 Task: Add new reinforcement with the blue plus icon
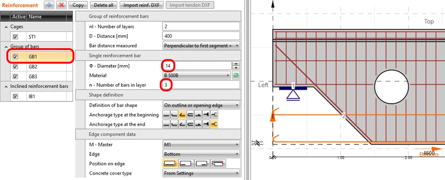pos(49,5)
